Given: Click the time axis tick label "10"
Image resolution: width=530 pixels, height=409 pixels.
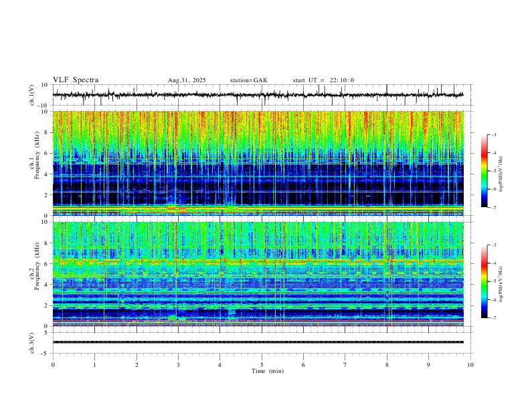Looking at the screenshot, I should pyautogui.click(x=470, y=365).
